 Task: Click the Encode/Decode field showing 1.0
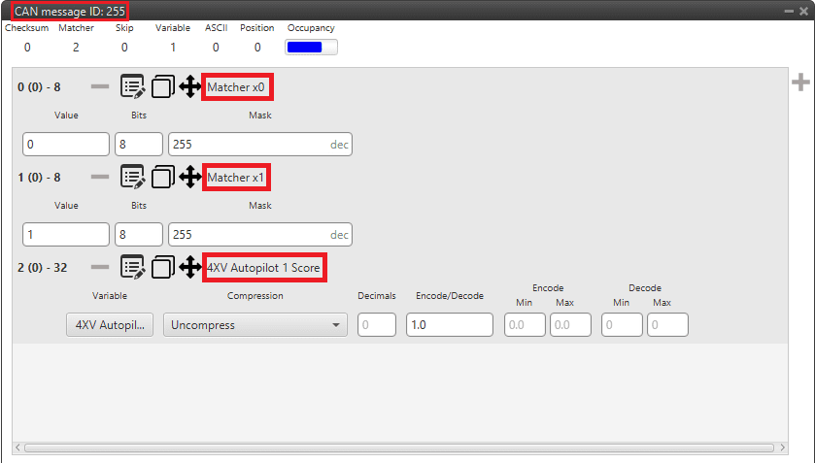[450, 325]
